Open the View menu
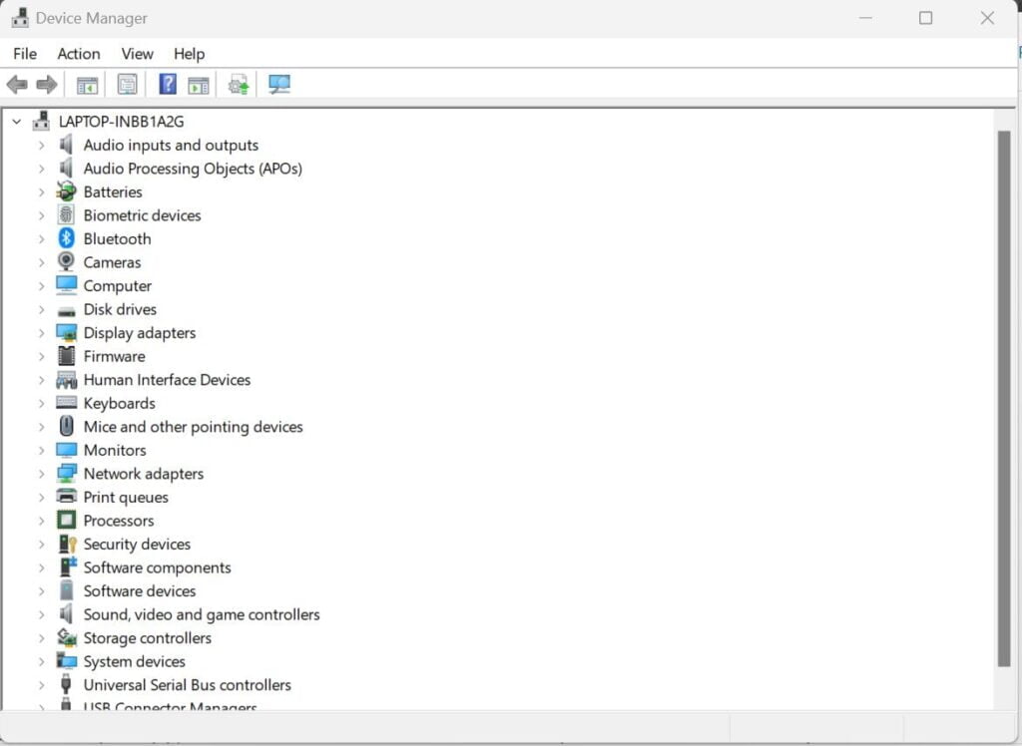This screenshot has width=1022, height=746. 137,54
